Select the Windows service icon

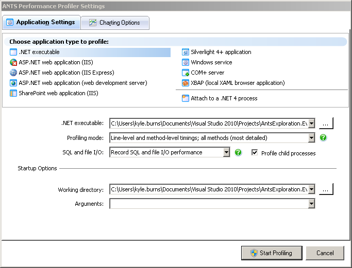(186, 62)
